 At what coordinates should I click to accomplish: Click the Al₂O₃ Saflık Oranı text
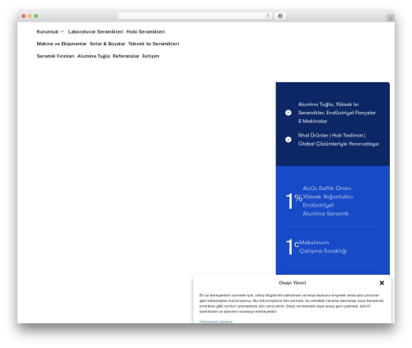click(327, 188)
